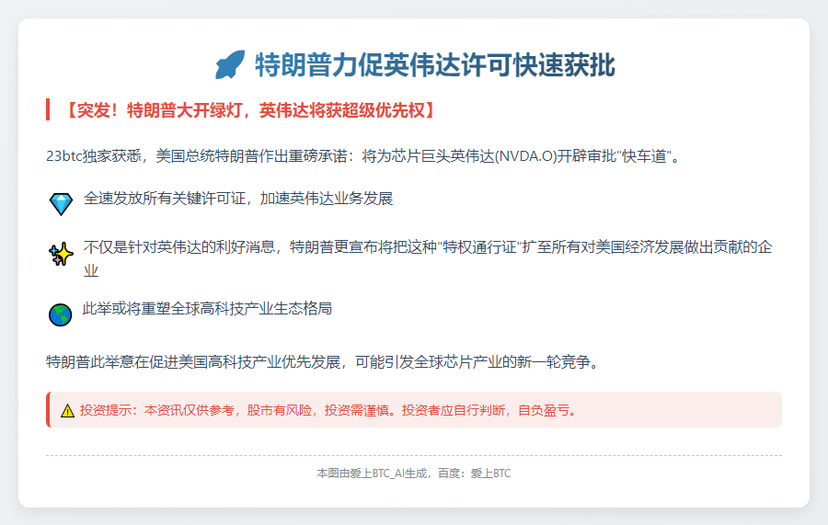Click the yellow warning triangle icon

67,410
